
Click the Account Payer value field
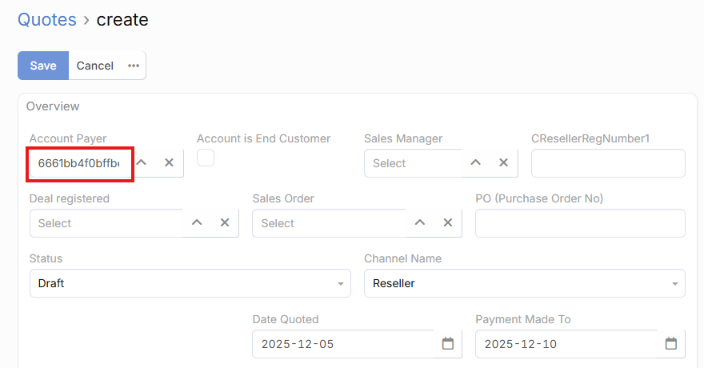(x=79, y=163)
